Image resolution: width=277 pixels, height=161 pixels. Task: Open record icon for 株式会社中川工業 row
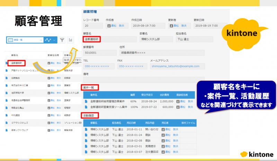click(7, 85)
